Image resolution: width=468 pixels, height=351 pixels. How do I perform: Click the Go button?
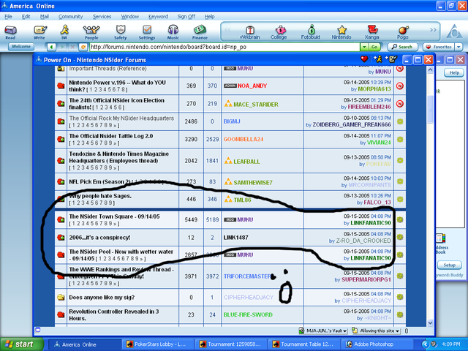tap(374, 47)
